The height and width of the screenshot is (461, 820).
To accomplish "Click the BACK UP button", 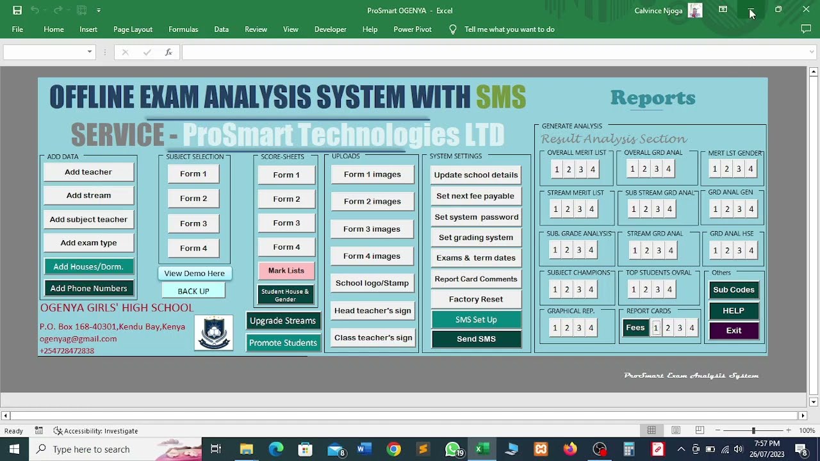I will click(193, 291).
